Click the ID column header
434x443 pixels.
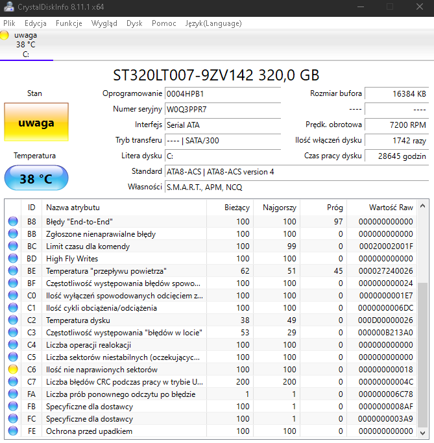click(31, 208)
